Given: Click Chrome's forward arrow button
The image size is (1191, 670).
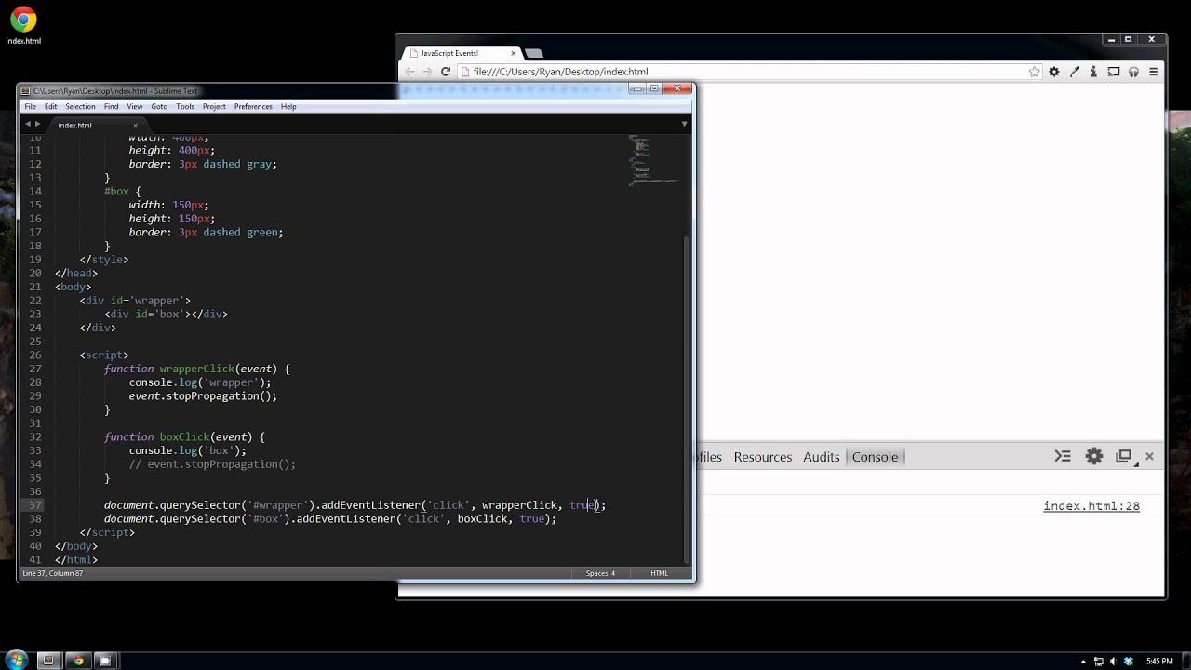Looking at the screenshot, I should [x=427, y=72].
